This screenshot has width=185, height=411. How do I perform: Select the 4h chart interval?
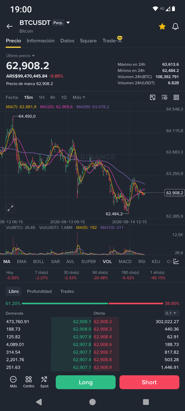click(x=53, y=97)
